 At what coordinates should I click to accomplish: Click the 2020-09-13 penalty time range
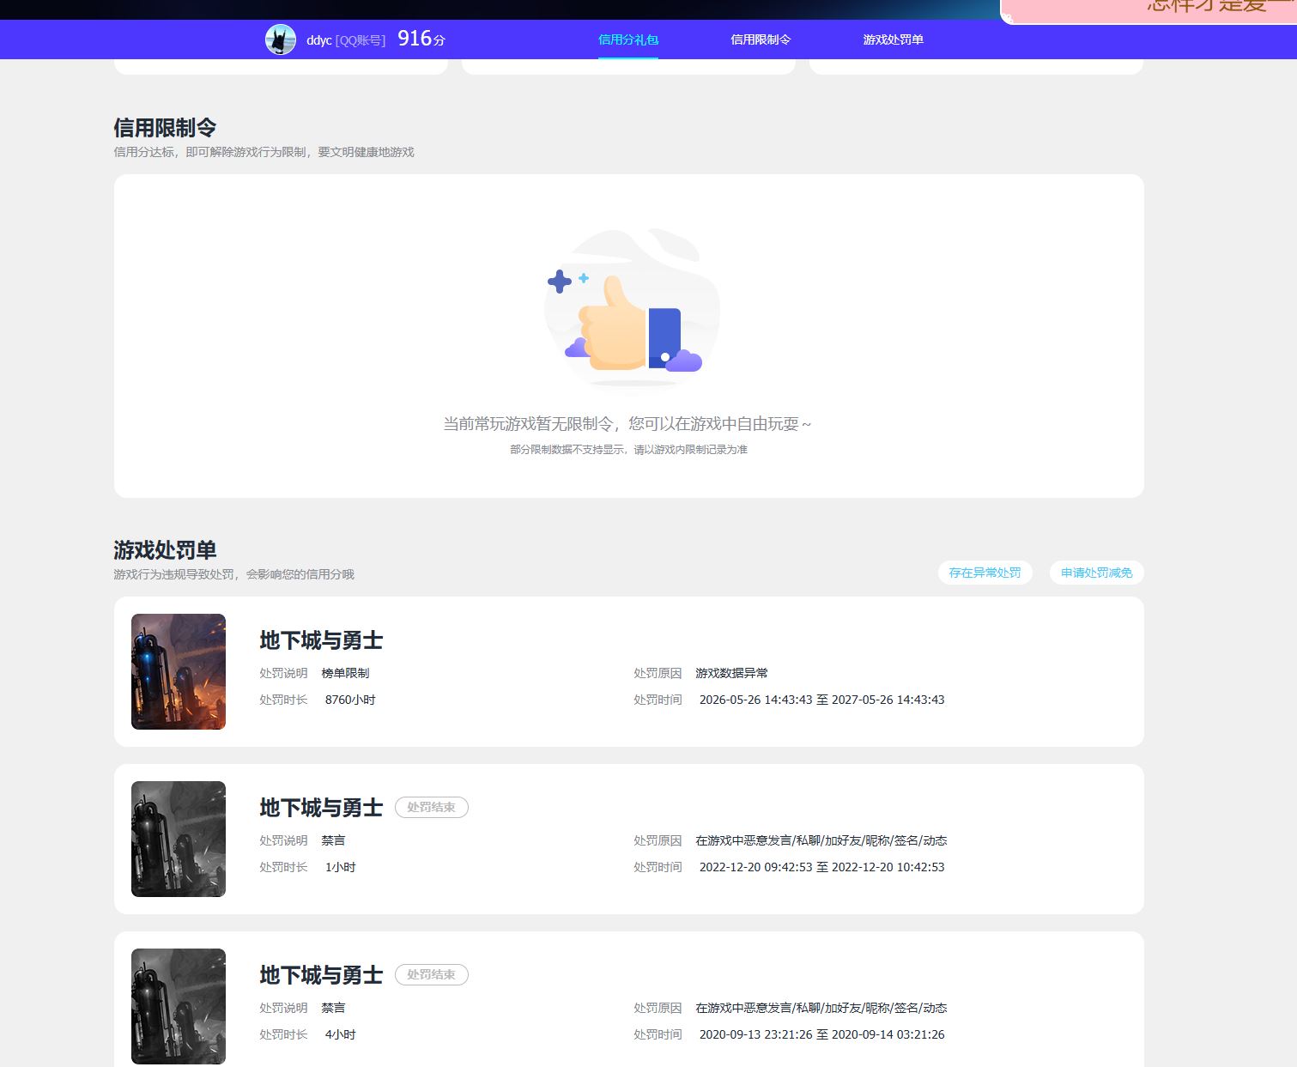[821, 1034]
